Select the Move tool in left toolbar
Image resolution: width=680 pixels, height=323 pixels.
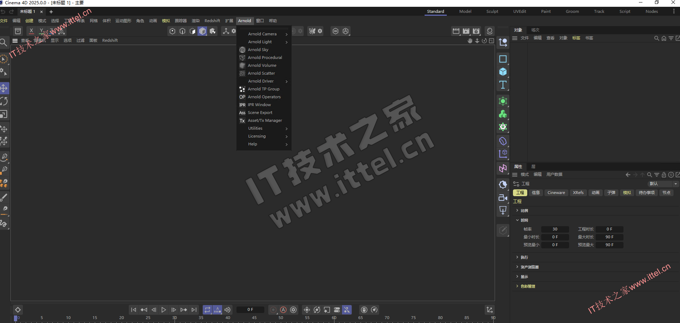click(x=4, y=88)
